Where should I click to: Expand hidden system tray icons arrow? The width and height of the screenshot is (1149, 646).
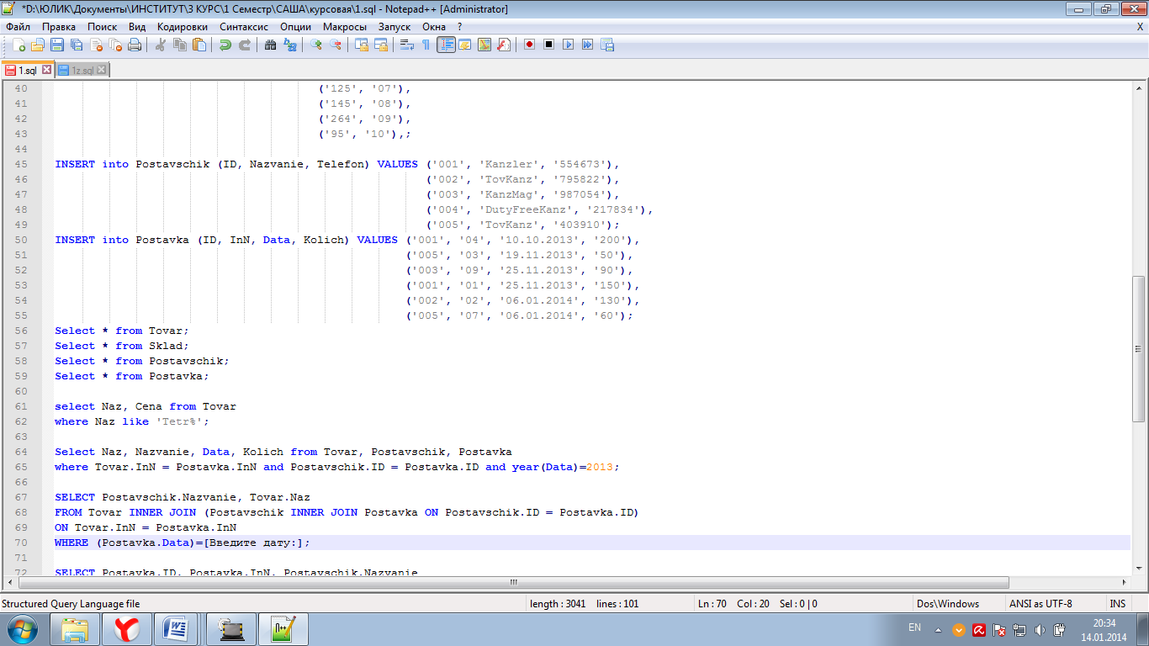pos(938,630)
